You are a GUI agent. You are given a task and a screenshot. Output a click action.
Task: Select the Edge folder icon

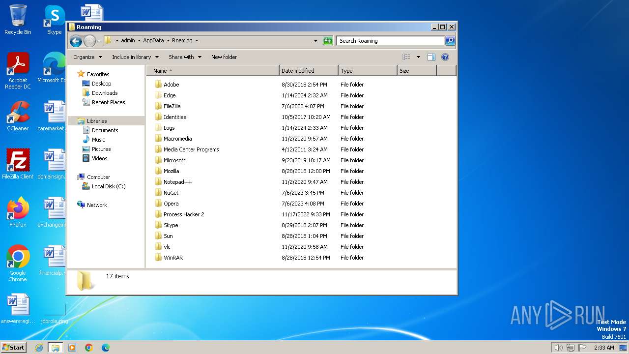click(x=158, y=95)
